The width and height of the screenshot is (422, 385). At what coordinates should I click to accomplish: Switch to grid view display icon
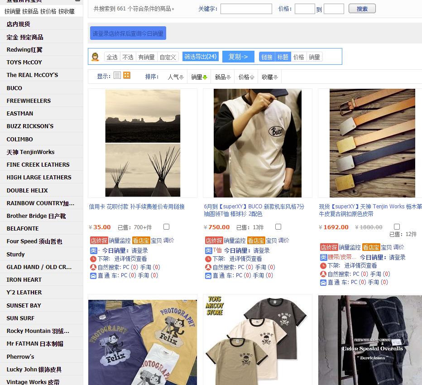point(127,75)
